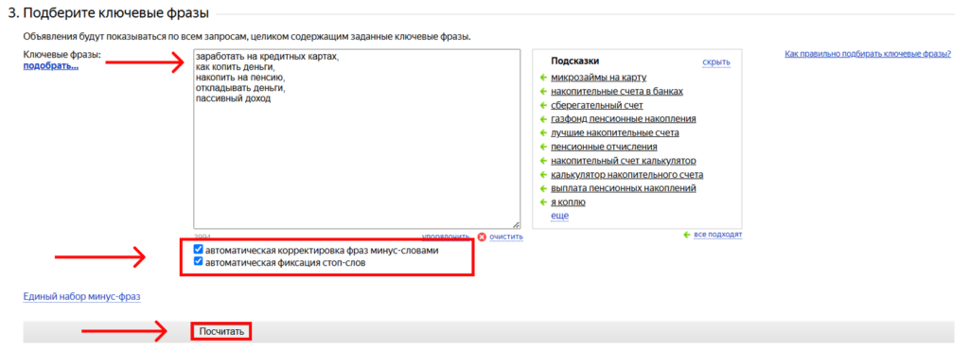
Task: Open Единый набор минус-фраз link
Action: [x=81, y=297]
